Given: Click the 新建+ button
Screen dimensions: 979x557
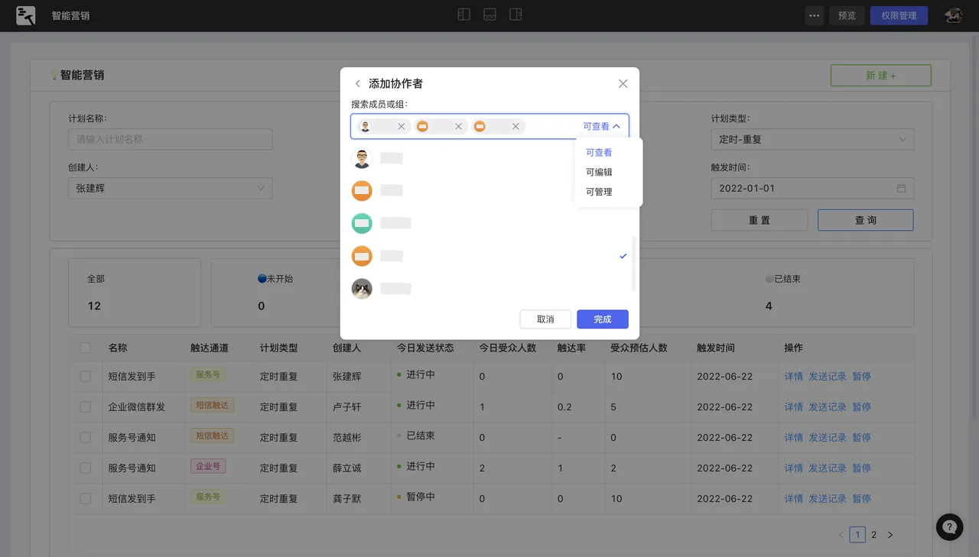Looking at the screenshot, I should [881, 76].
